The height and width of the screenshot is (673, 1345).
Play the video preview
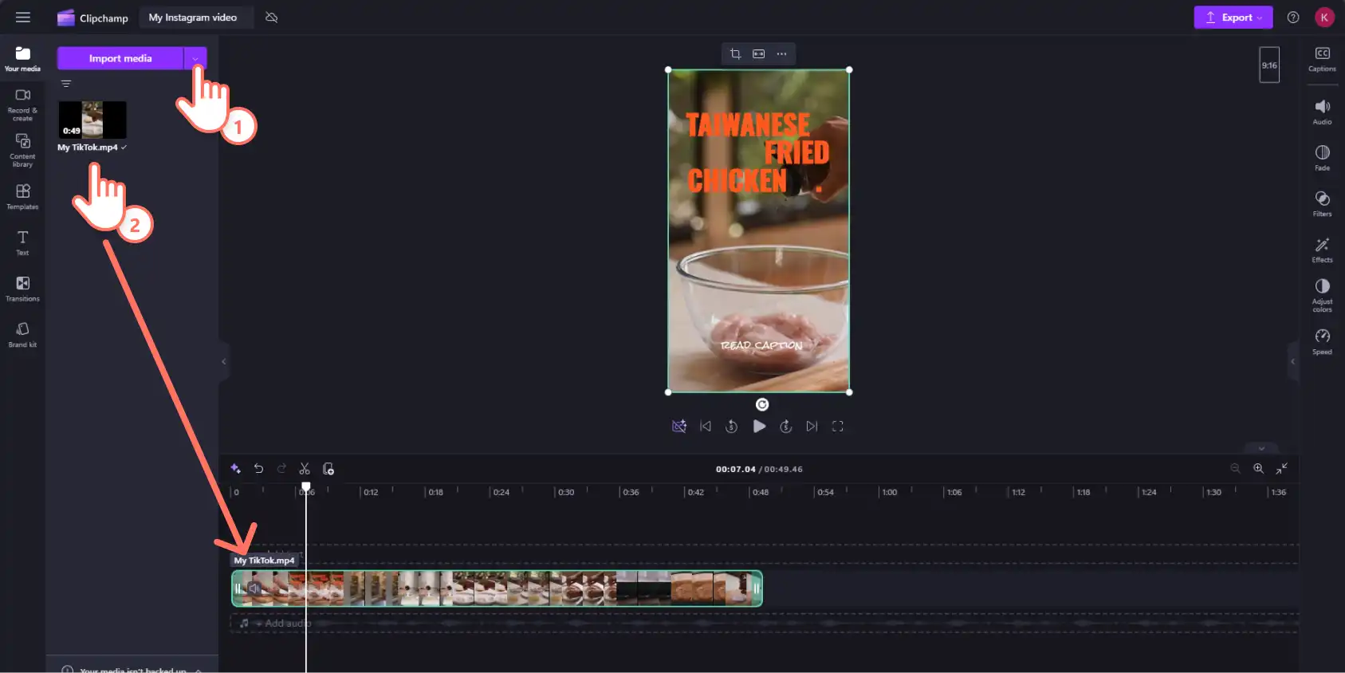coord(759,427)
